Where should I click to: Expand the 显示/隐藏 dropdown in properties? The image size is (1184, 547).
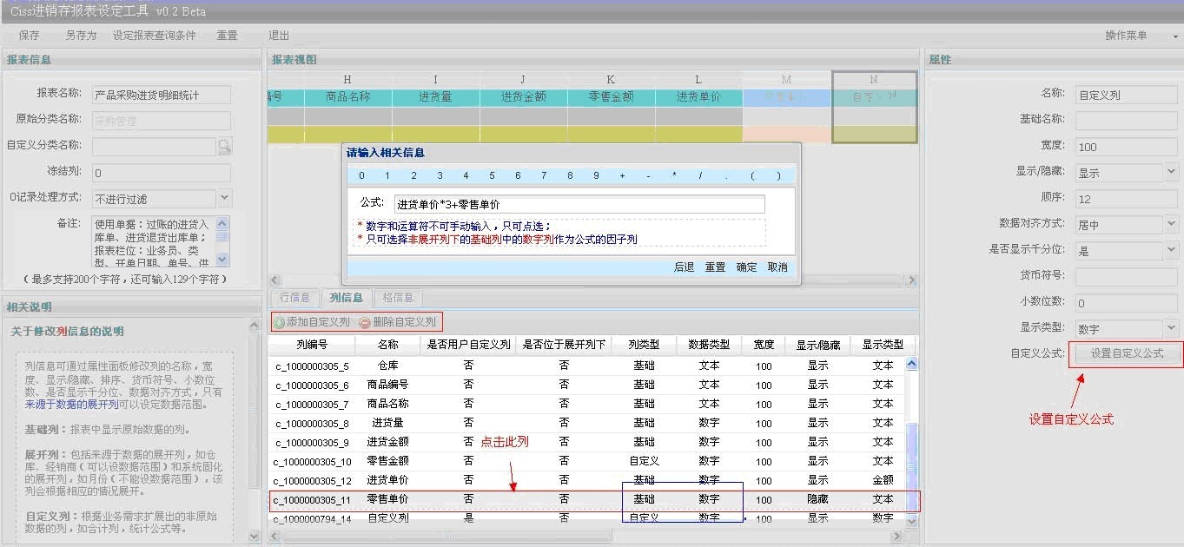pos(1172,173)
